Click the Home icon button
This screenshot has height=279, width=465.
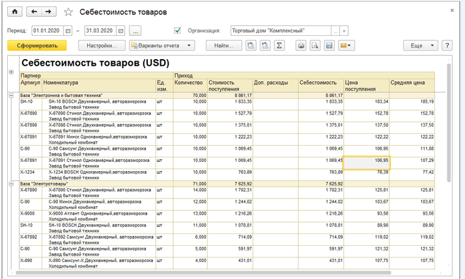coord(15,12)
